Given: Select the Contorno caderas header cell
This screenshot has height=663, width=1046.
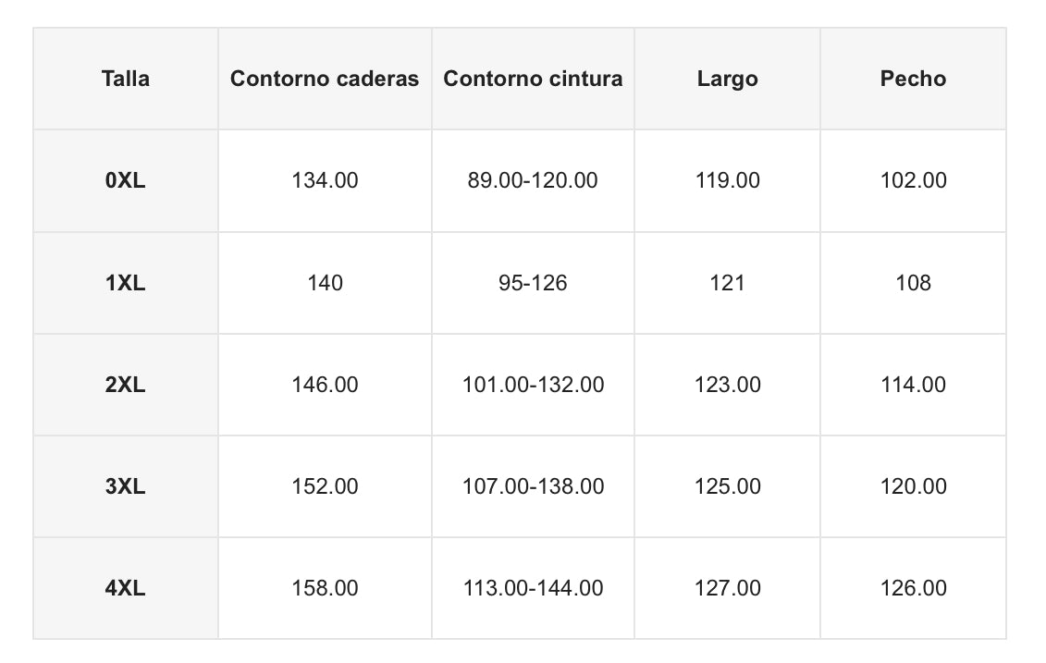Looking at the screenshot, I should (325, 79).
